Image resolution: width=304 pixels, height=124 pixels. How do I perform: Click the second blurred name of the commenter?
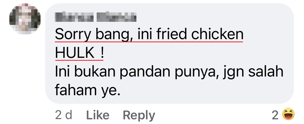(116, 17)
